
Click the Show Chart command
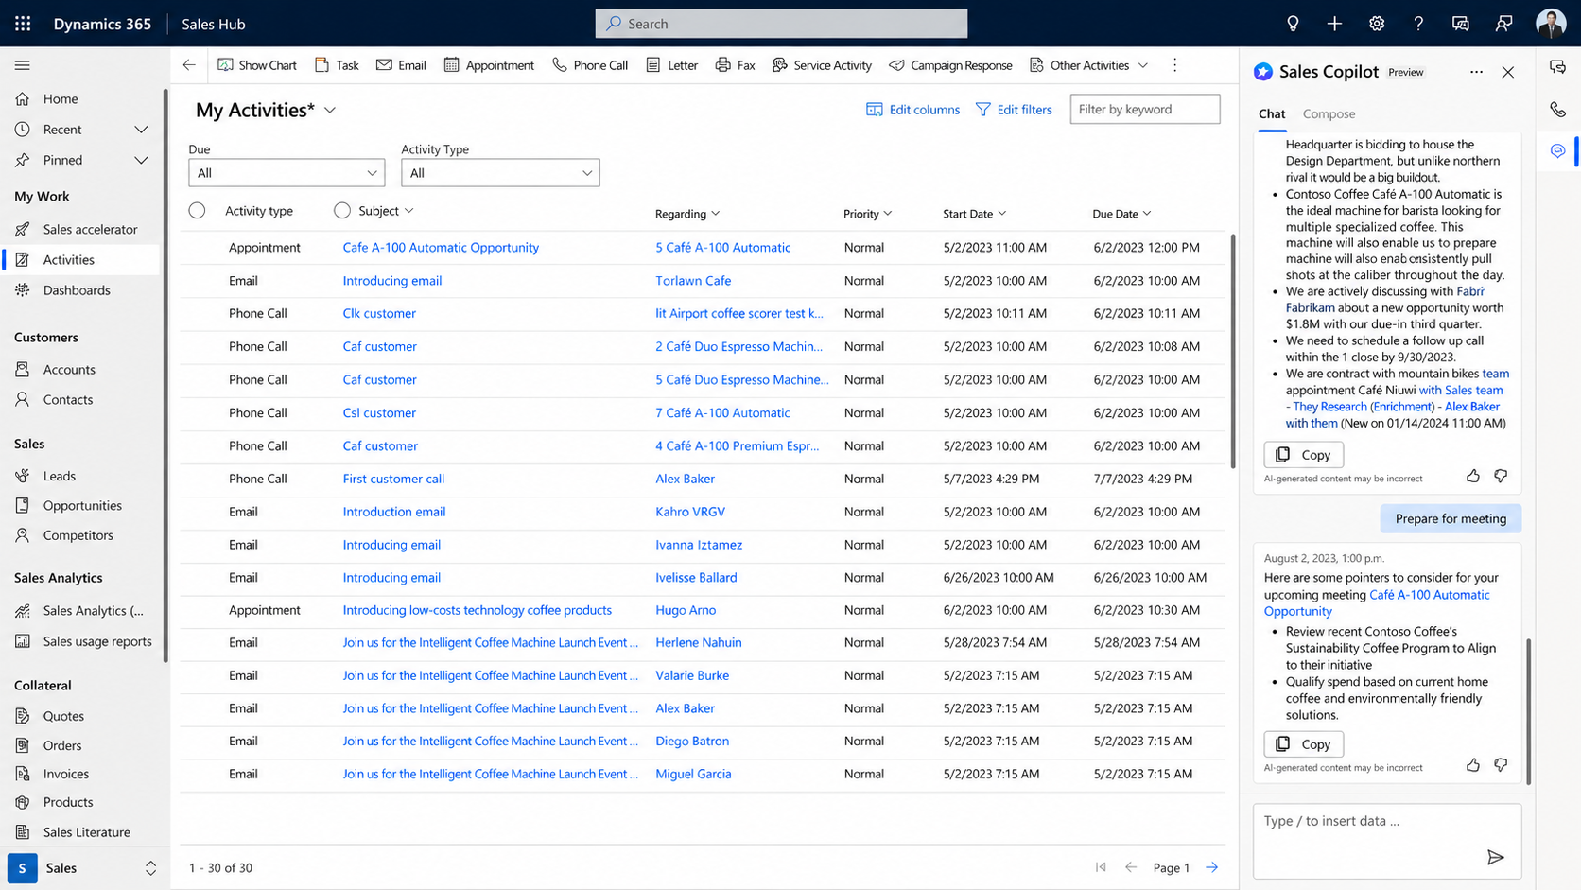[x=257, y=65]
